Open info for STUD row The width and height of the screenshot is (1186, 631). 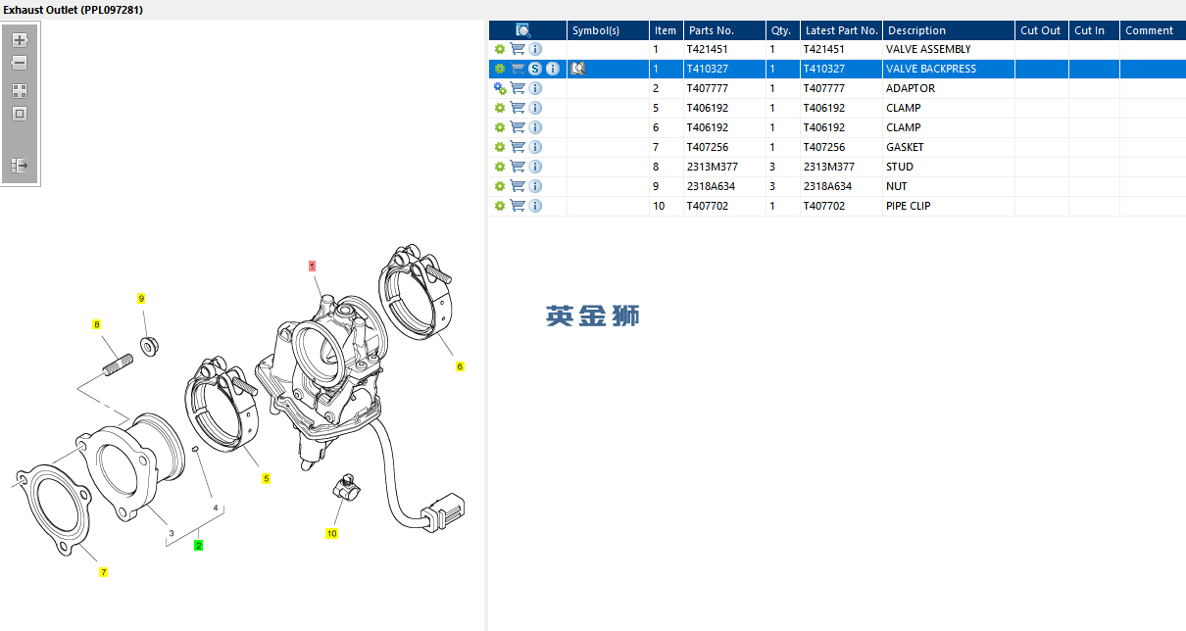(535, 167)
